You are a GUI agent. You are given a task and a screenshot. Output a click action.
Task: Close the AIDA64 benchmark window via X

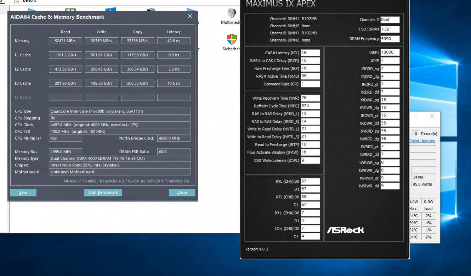[190, 16]
